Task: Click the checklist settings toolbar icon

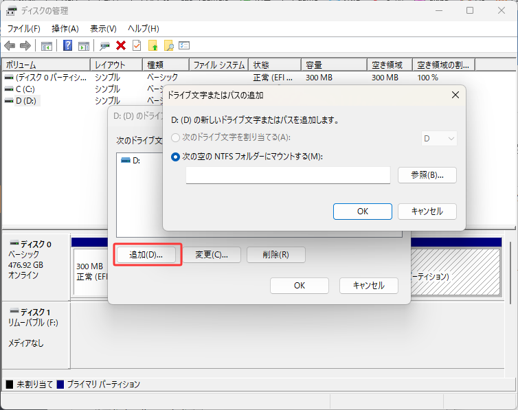Action: point(184,45)
